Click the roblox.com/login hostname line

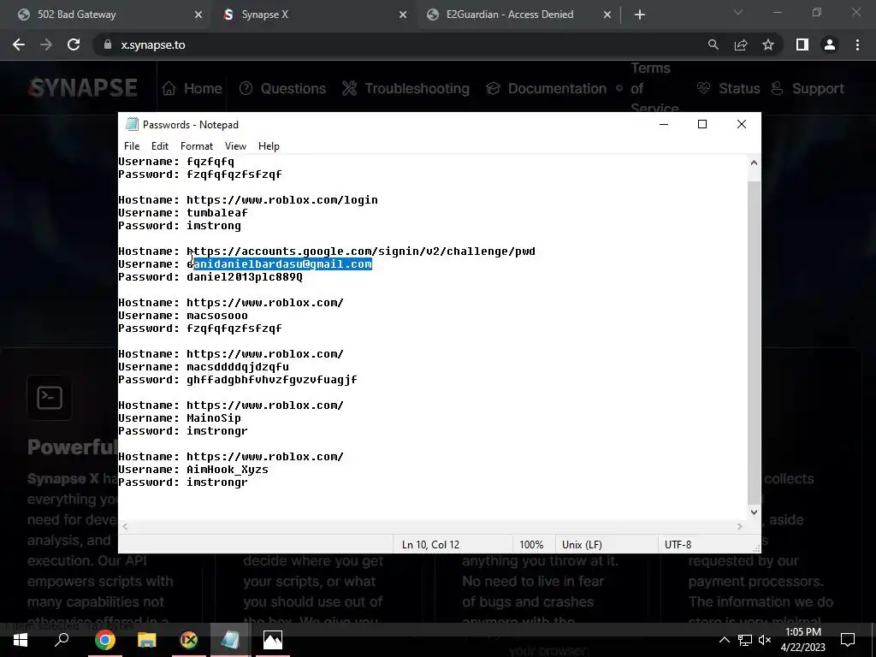point(248,200)
